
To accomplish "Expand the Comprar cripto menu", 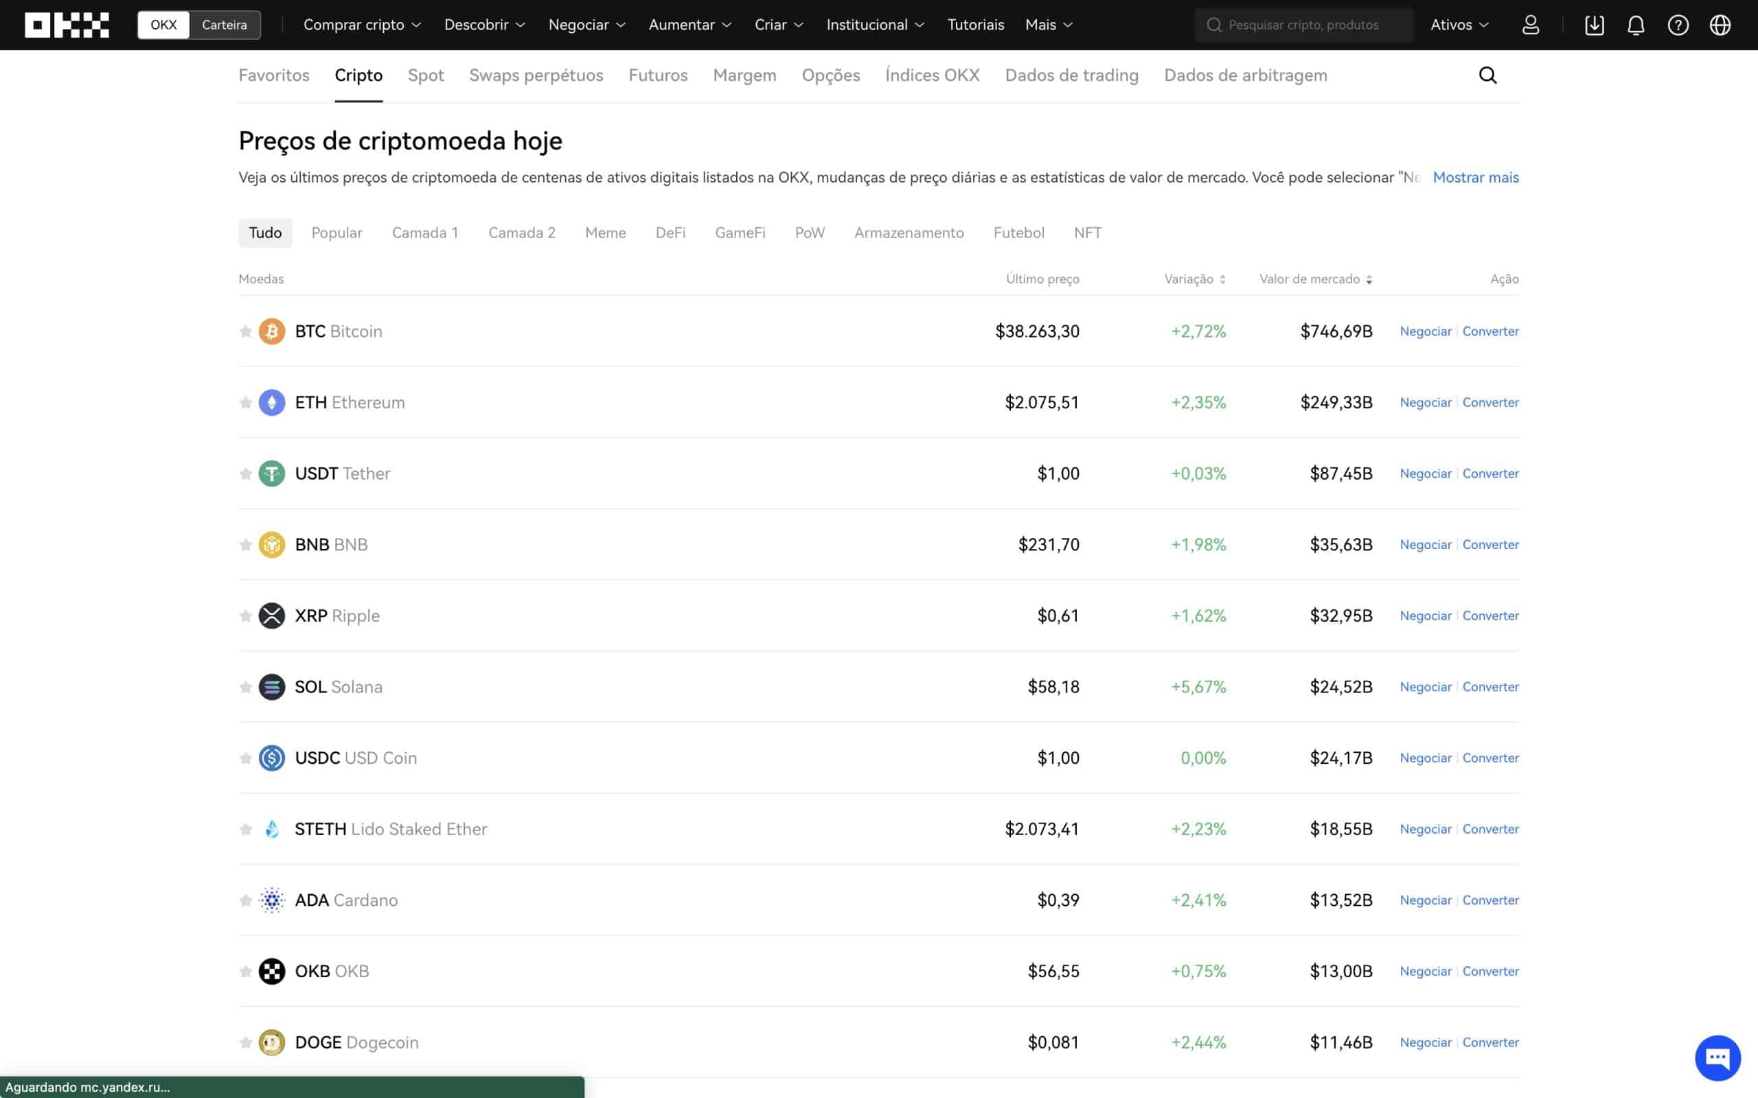I will pyautogui.click(x=362, y=25).
